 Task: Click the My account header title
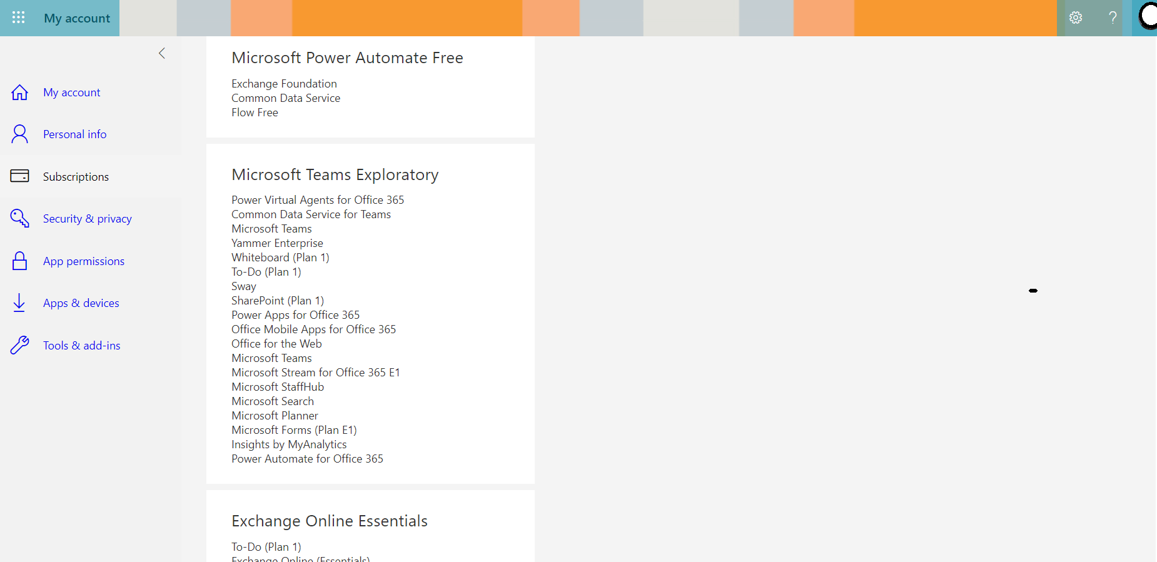[77, 18]
